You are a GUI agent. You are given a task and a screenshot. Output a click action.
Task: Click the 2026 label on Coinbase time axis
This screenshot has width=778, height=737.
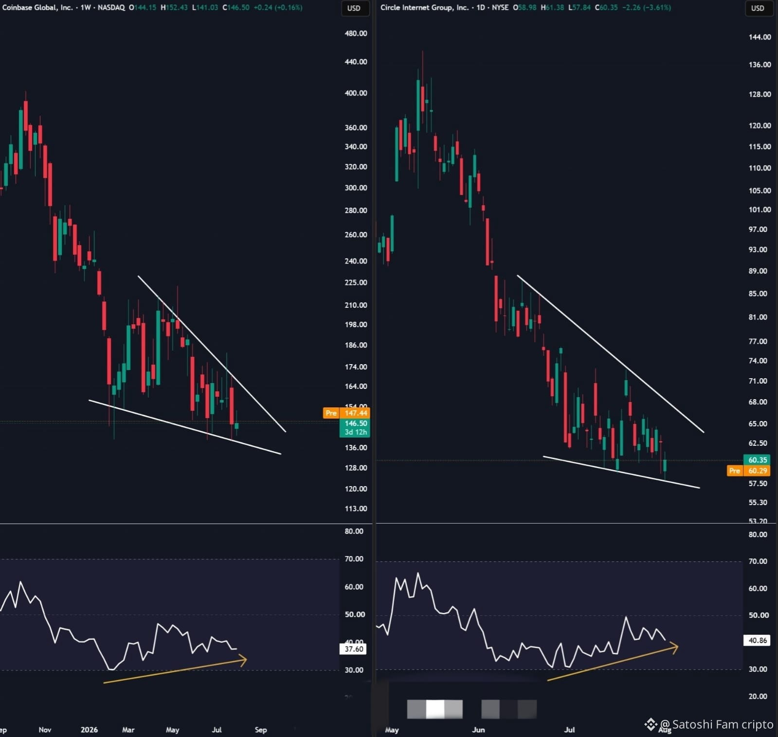pos(89,730)
